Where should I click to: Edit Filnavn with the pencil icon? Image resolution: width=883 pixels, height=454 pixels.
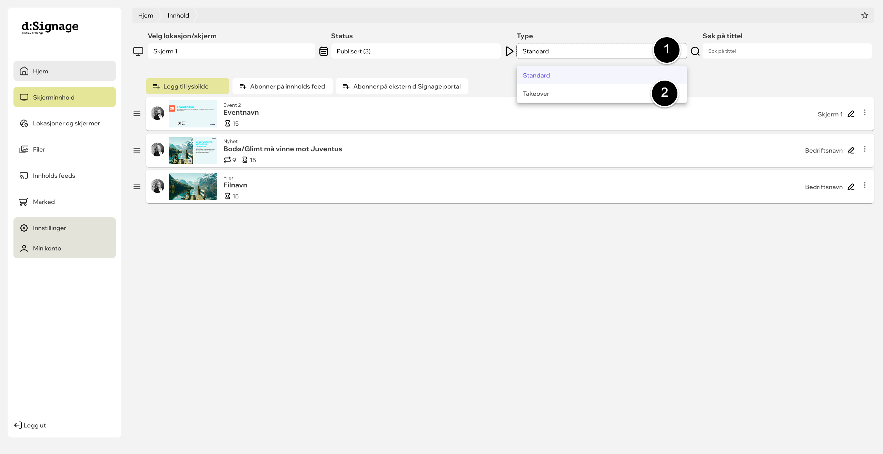click(851, 187)
